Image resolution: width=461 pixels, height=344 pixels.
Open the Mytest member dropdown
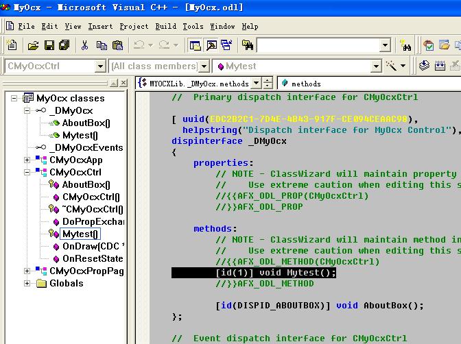pyautogui.click(x=376, y=66)
